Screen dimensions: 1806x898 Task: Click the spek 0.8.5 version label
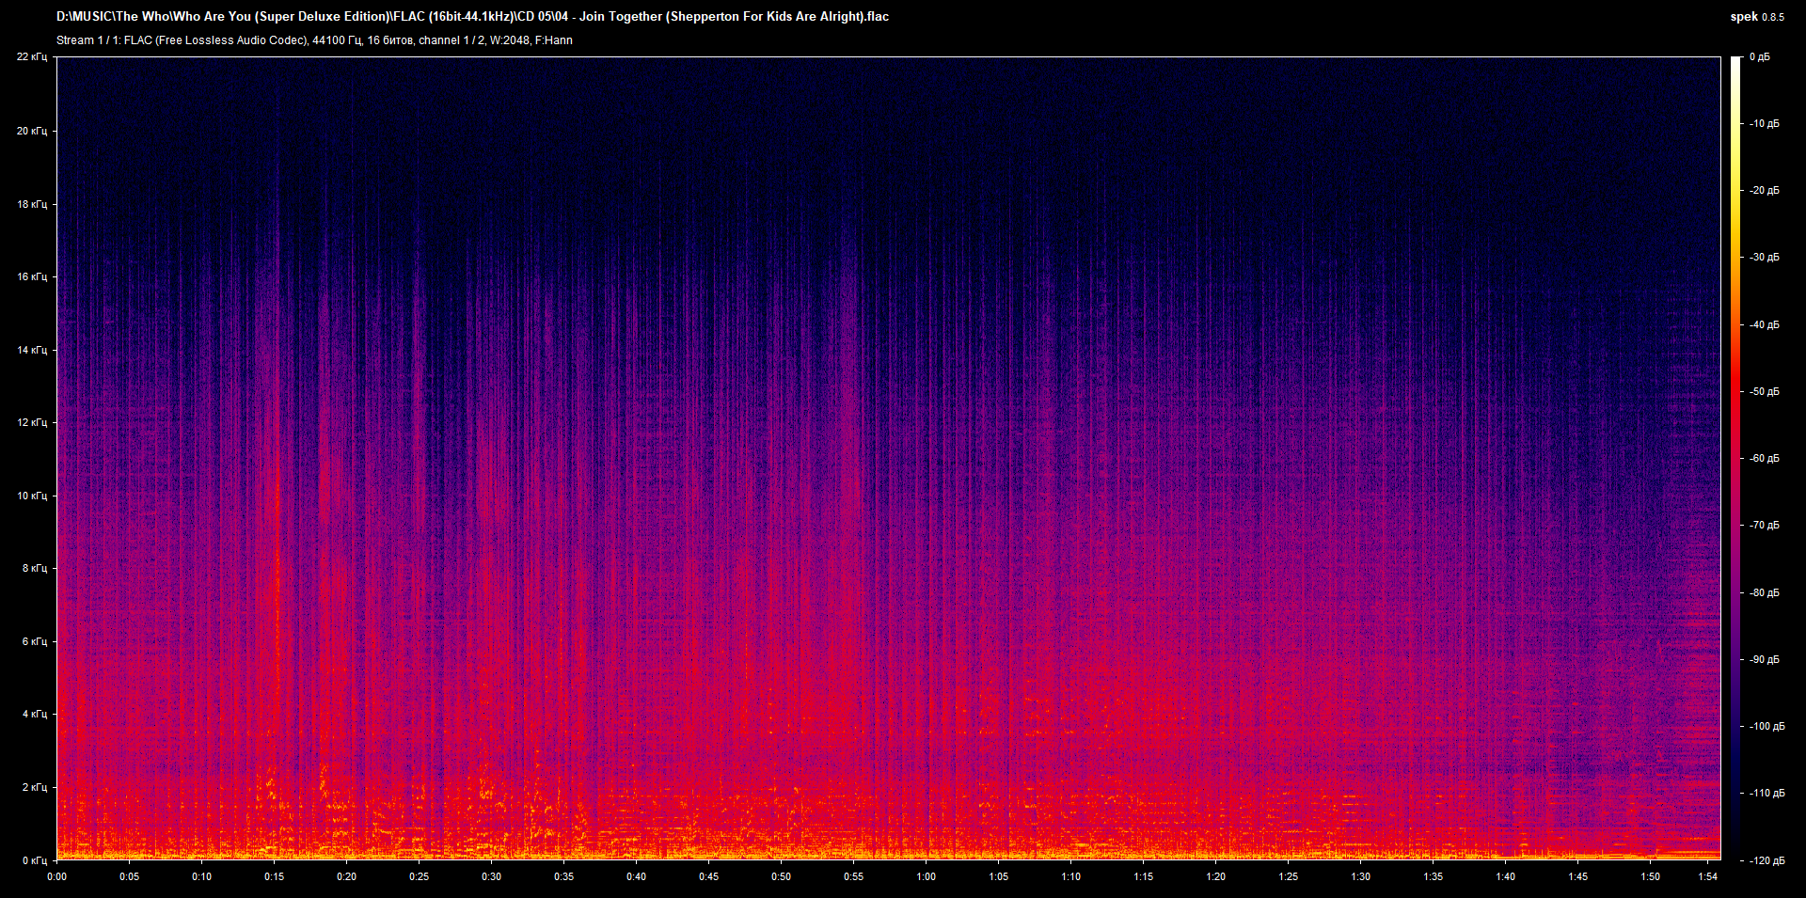click(x=1756, y=17)
